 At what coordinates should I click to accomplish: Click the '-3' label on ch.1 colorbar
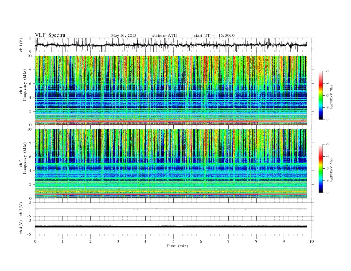pos(327,71)
